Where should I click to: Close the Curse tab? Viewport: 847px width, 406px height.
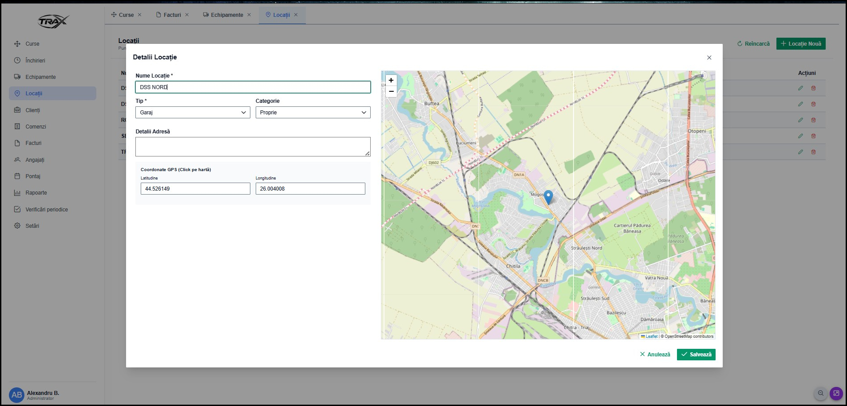(x=139, y=15)
